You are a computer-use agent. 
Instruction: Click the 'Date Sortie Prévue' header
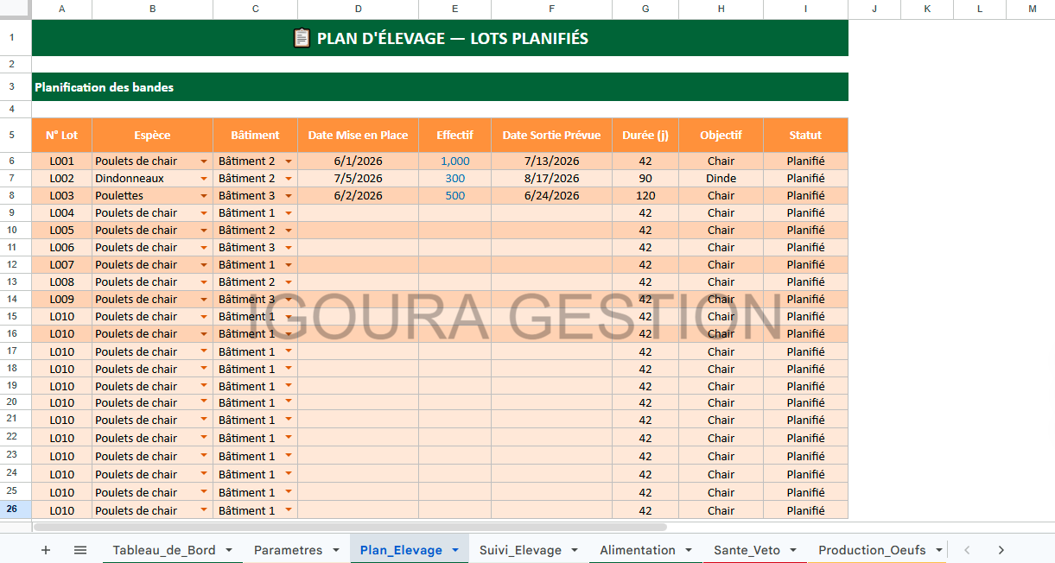point(552,136)
